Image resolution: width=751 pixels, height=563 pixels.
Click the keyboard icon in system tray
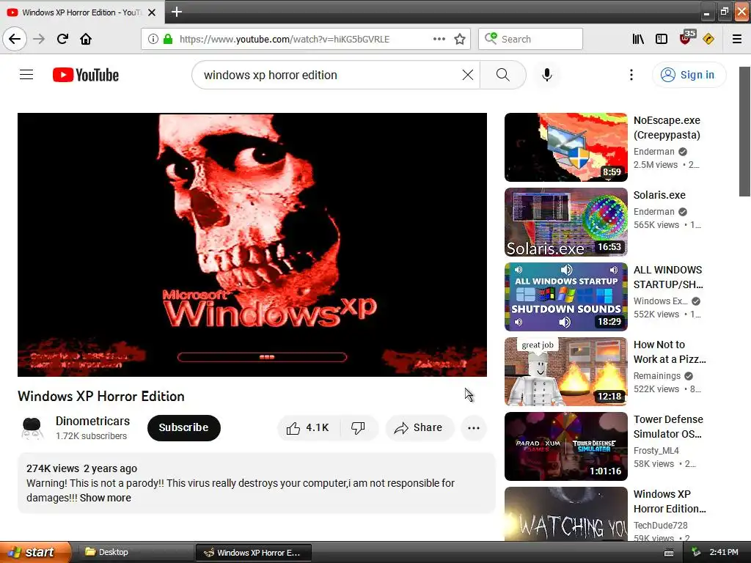(x=669, y=553)
